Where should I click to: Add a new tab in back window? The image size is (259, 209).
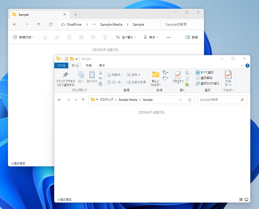point(76,14)
